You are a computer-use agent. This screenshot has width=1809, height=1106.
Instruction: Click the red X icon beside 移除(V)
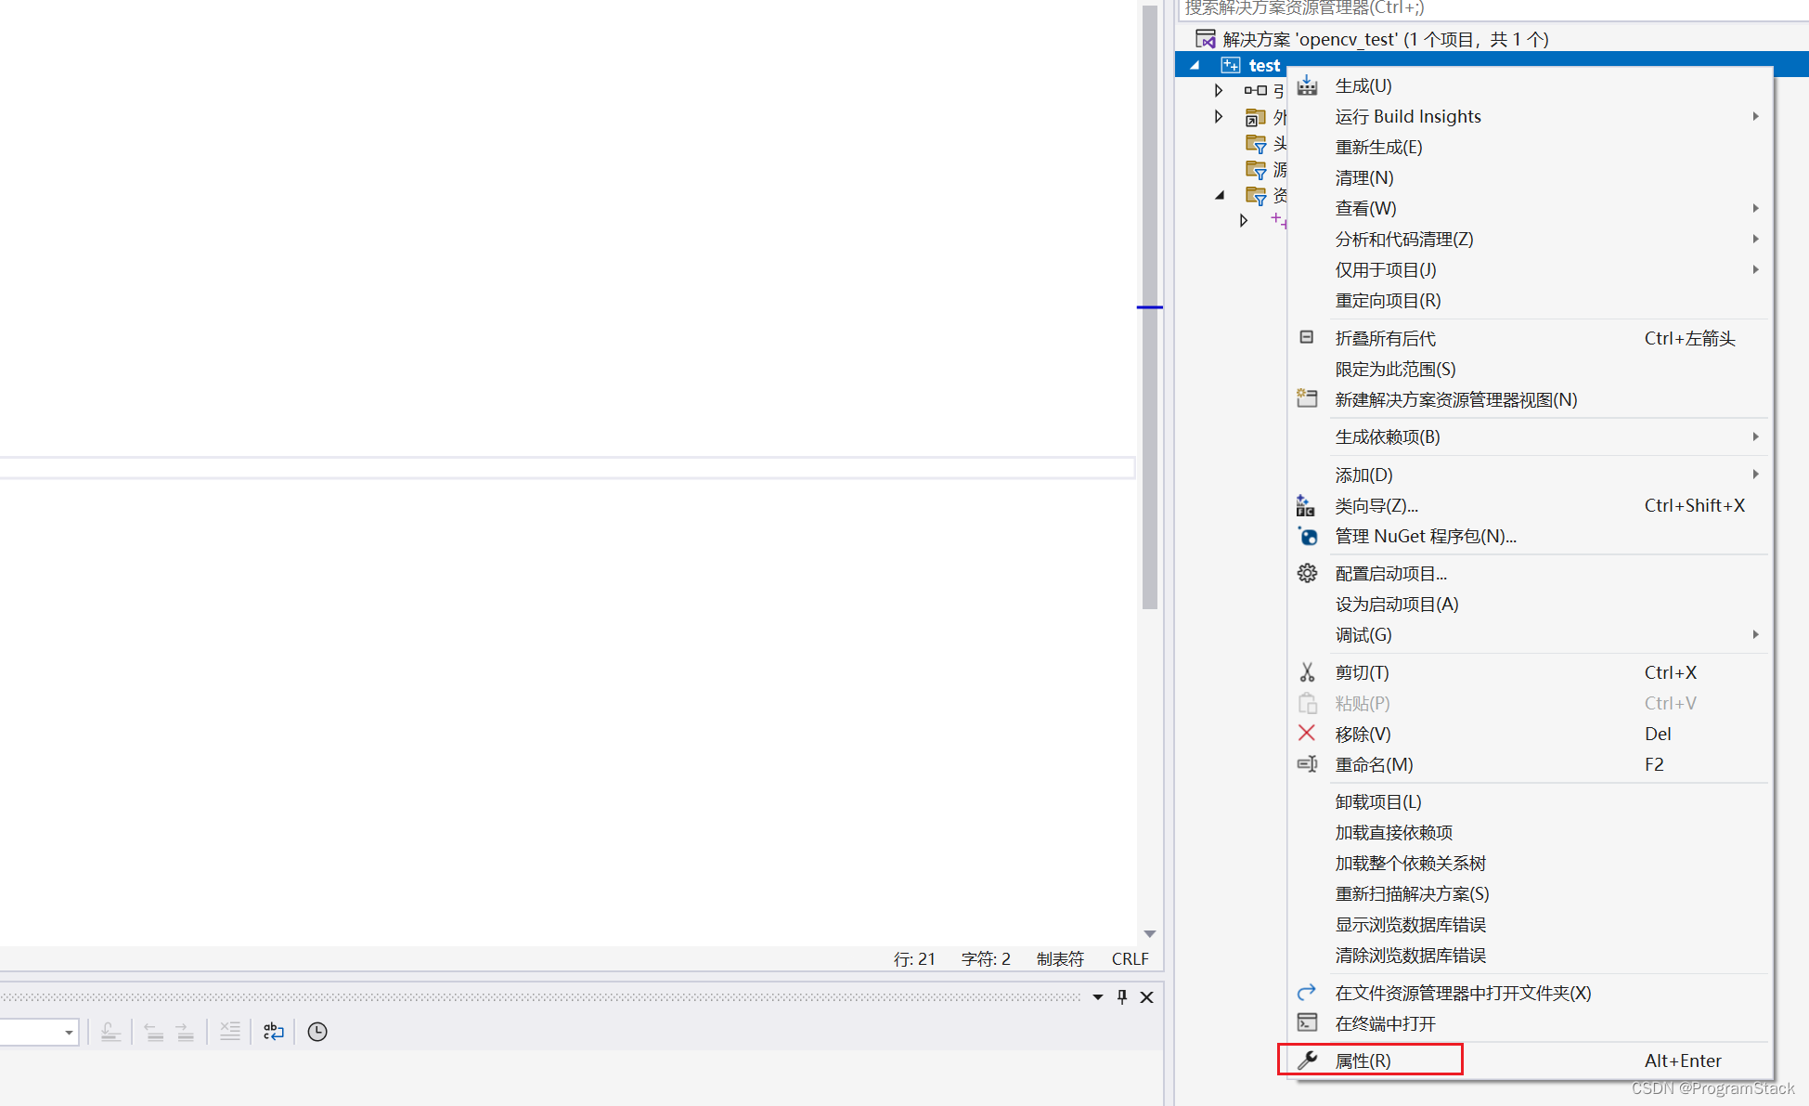pos(1307,733)
